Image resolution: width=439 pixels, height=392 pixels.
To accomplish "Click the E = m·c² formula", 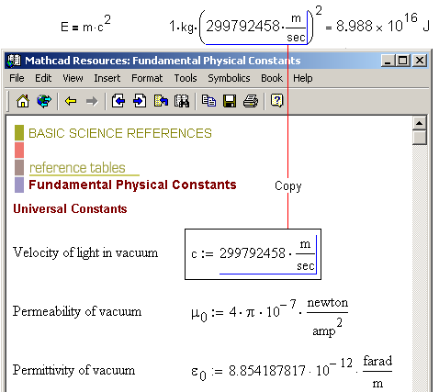I will point(85,25).
